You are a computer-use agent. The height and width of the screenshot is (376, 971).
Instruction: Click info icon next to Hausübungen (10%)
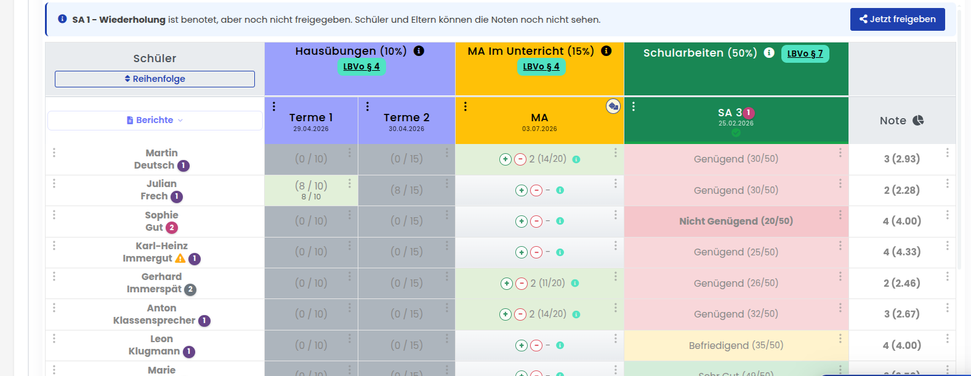coord(419,51)
